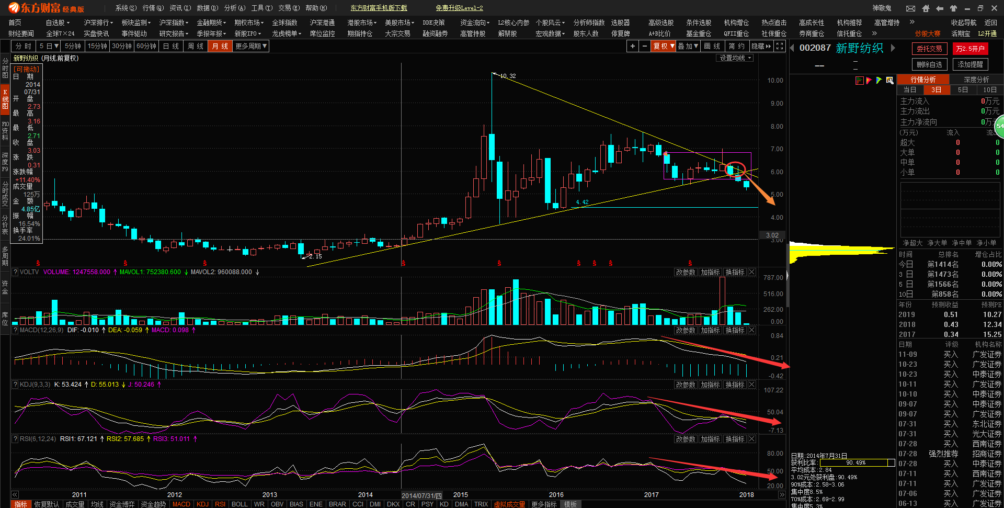1004x508 pixels.
Task: Open K线图 left sidebar tab
Action: (5, 98)
